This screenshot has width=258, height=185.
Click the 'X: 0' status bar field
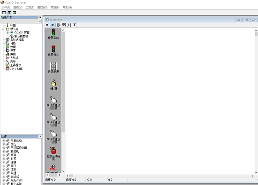(x=89, y=179)
